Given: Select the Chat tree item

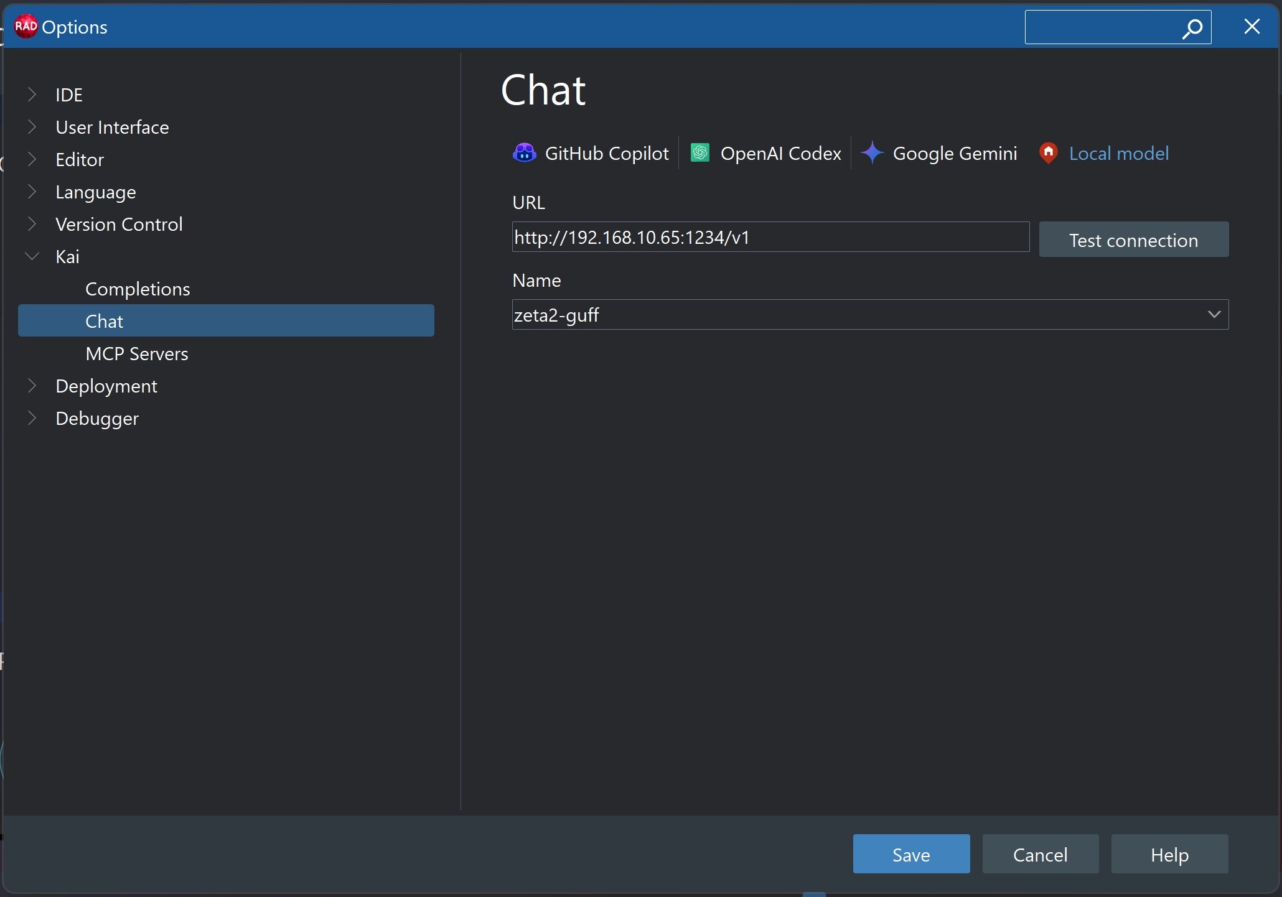Looking at the screenshot, I should [226, 321].
